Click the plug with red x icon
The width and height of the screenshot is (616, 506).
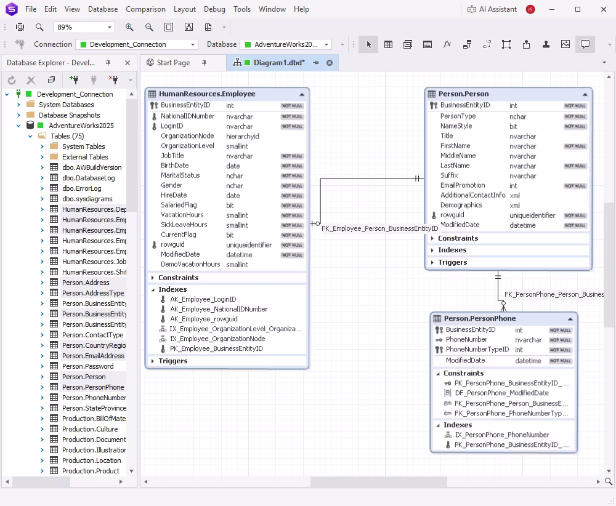pos(113,80)
